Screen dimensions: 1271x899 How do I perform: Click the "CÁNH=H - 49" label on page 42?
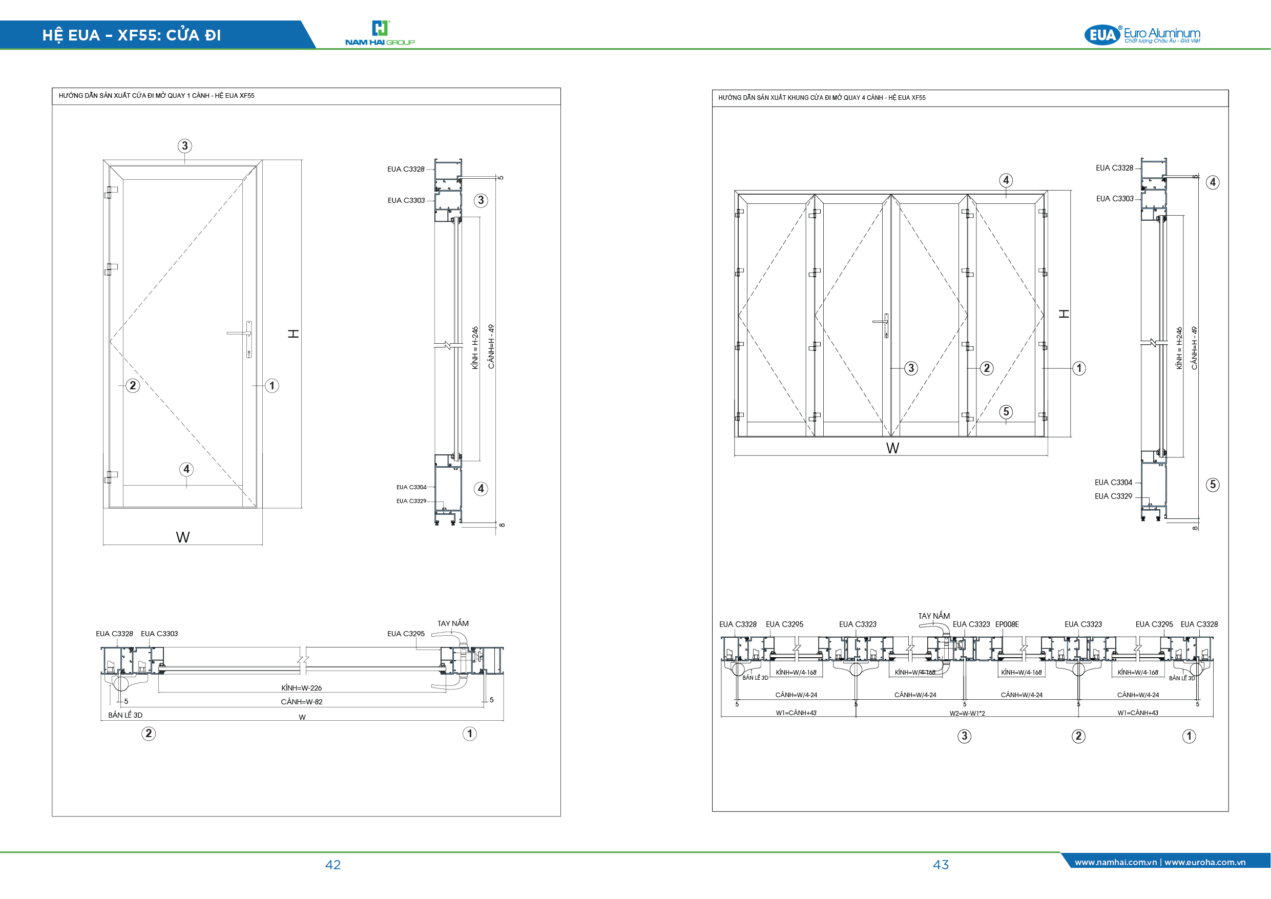click(x=491, y=346)
